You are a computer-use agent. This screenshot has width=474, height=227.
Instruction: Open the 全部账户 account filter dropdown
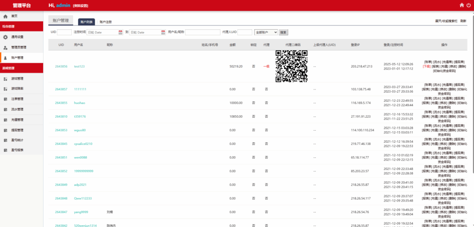266,32
